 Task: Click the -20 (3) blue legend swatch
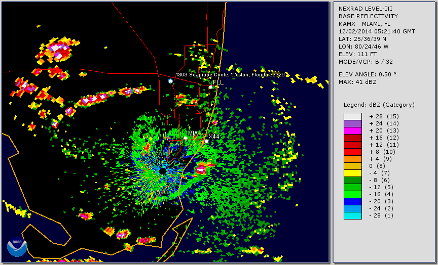pos(353,201)
